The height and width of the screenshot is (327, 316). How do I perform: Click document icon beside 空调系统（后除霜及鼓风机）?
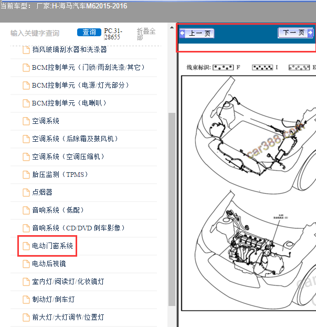(26, 139)
